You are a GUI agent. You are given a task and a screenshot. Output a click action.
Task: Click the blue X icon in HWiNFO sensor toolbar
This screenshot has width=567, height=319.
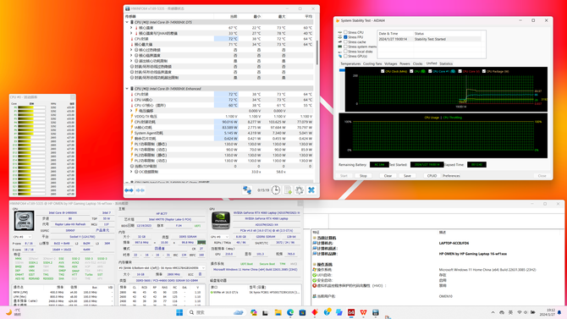pyautogui.click(x=311, y=190)
